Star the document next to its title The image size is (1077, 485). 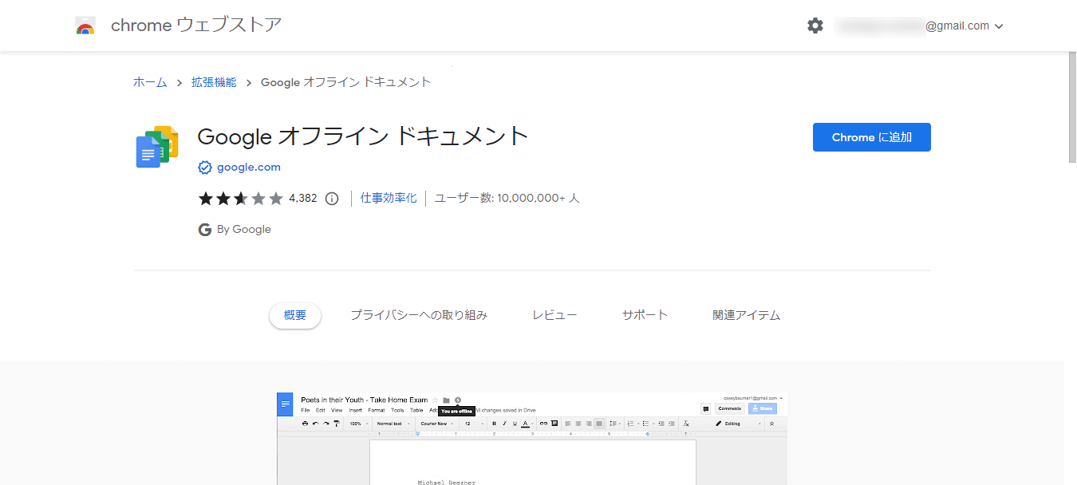pyautogui.click(x=434, y=399)
